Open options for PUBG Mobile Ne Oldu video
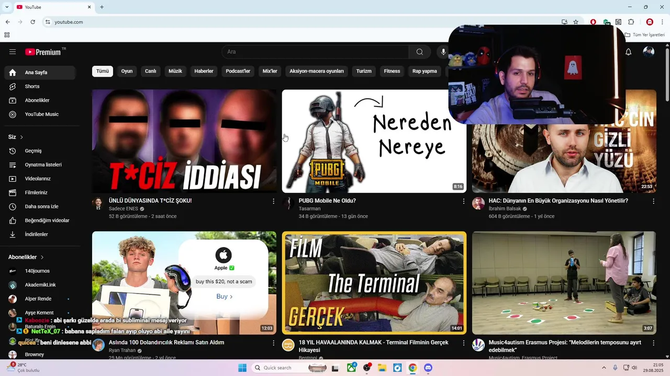 coord(463,201)
